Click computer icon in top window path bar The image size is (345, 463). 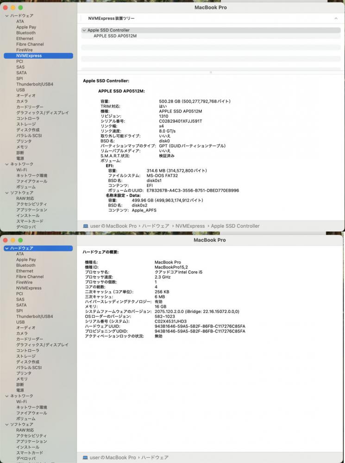86,226
